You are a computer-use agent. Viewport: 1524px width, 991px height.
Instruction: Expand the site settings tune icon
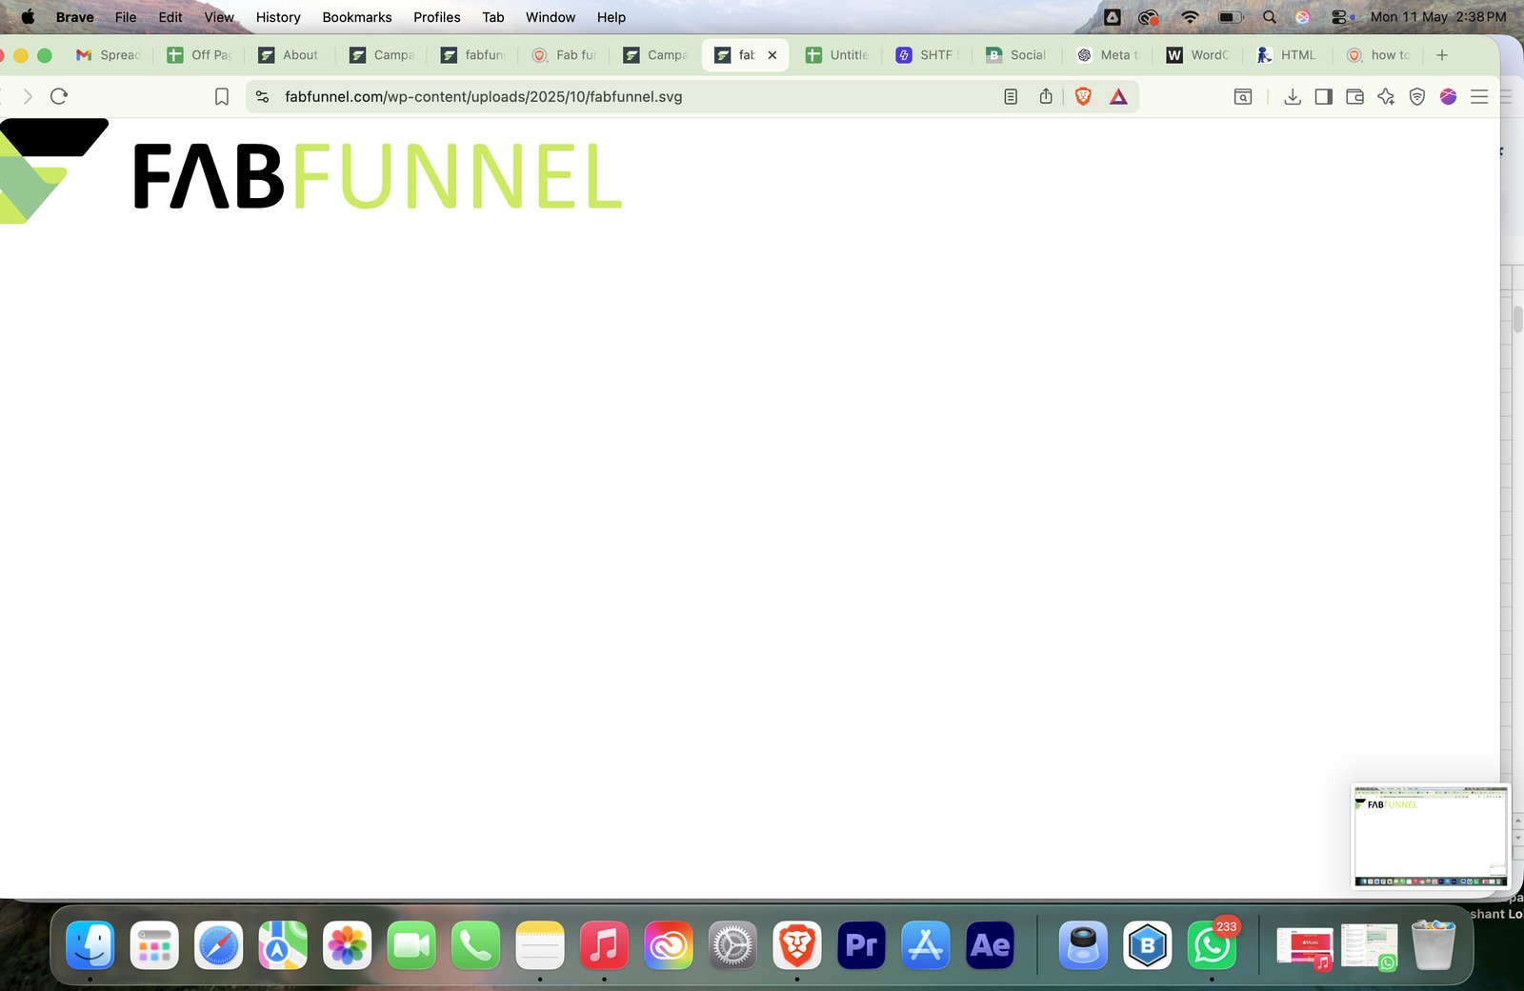coord(263,96)
